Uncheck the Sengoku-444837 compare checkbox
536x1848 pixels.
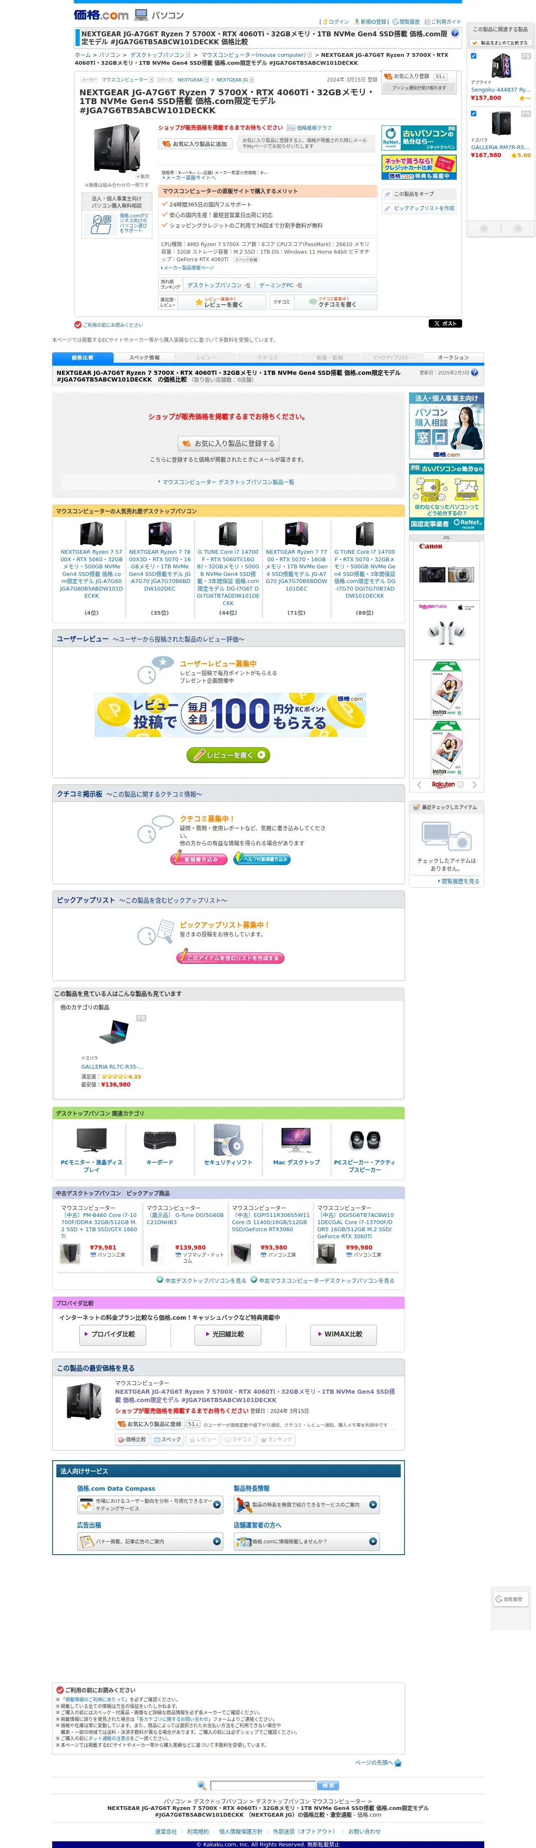(474, 56)
